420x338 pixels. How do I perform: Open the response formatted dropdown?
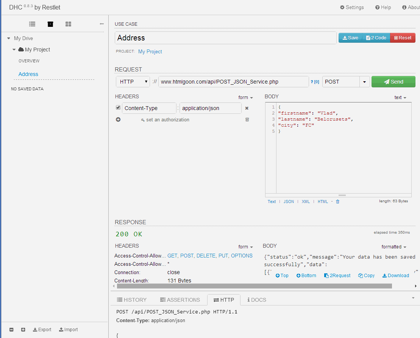[394, 247]
